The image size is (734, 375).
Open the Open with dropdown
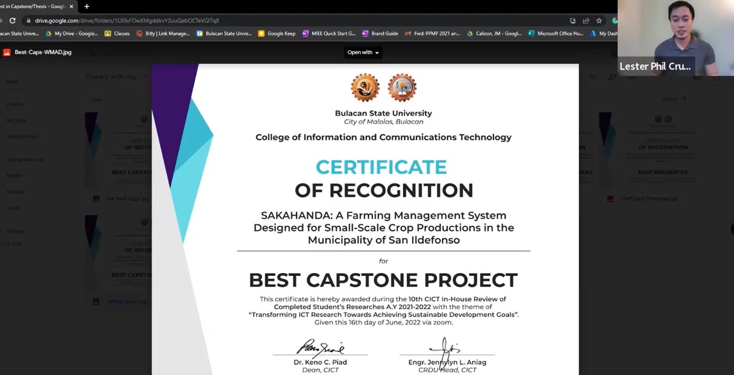coord(363,52)
